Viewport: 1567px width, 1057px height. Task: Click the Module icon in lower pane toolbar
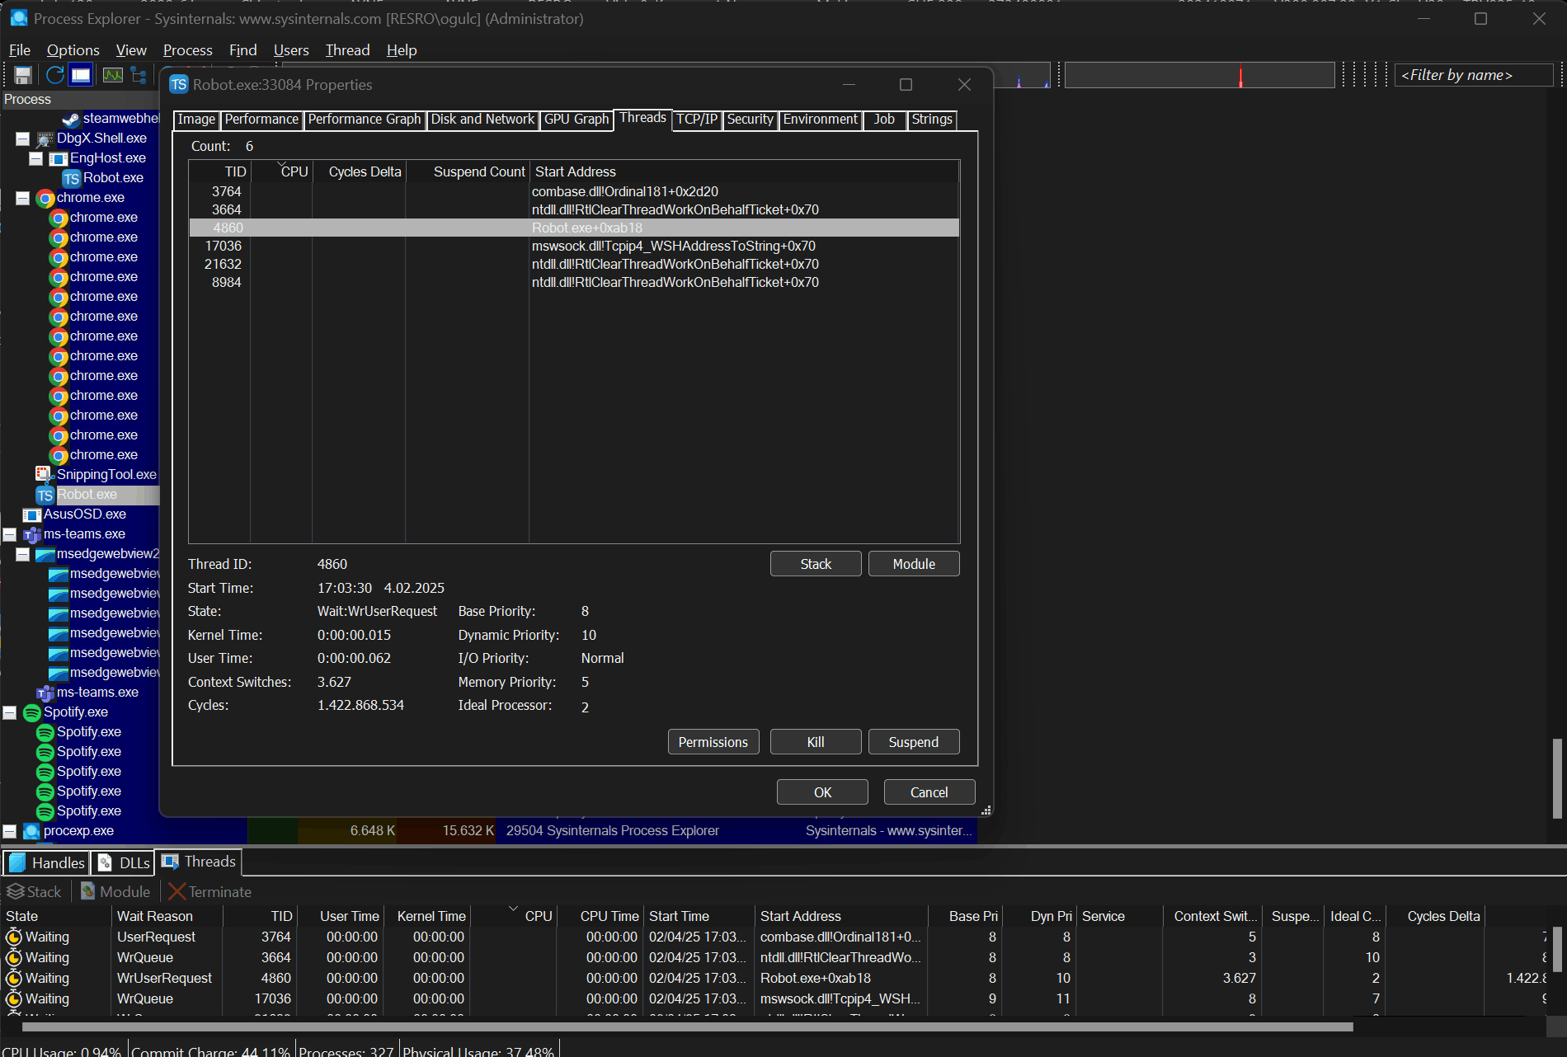coord(87,891)
